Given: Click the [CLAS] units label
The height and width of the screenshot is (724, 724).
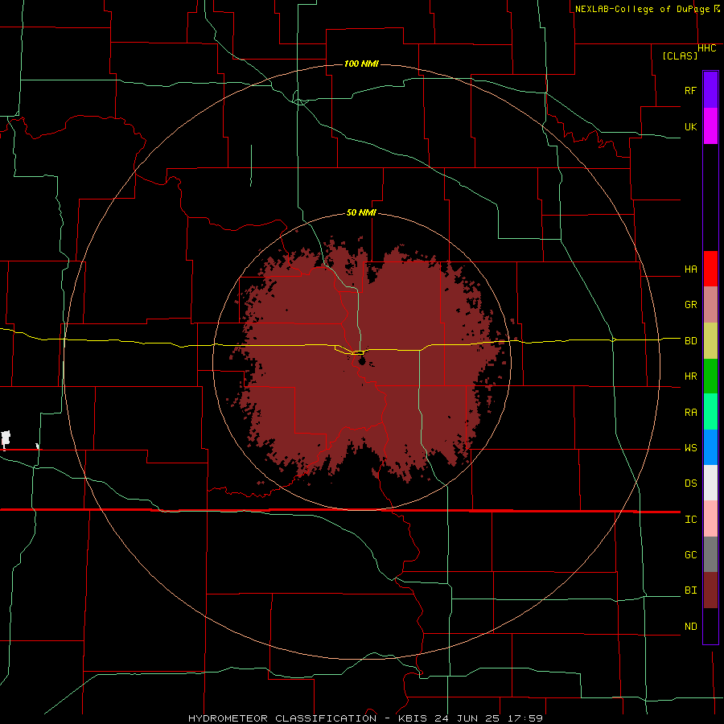Looking at the screenshot, I should pyautogui.click(x=680, y=56).
